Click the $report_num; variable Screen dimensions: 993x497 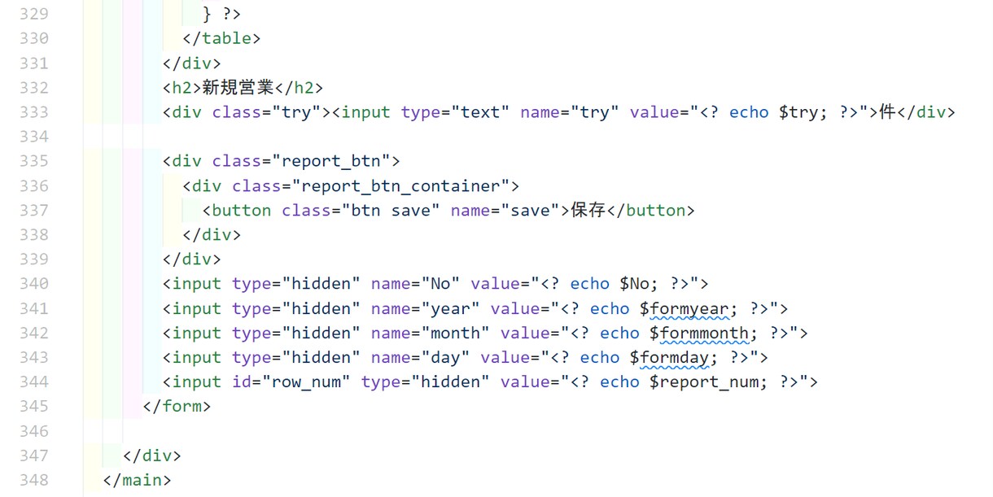click(x=710, y=381)
